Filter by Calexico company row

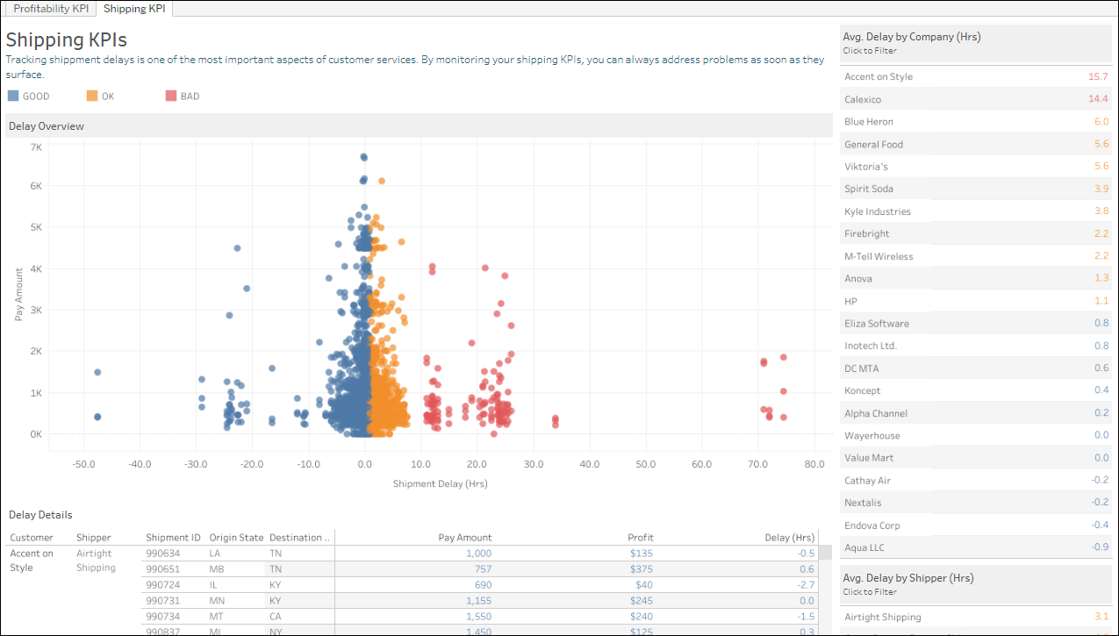[976, 99]
